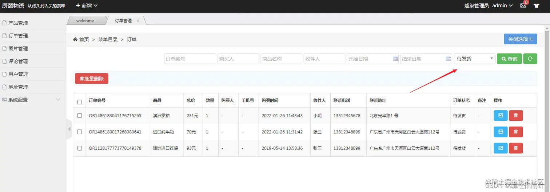Viewport: 550px width, 192px height.
Task: Focus the 收件人 search field
Action: point(324,59)
